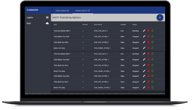Click Stopped status in last Meter Pnt Data row

click(x=135, y=88)
